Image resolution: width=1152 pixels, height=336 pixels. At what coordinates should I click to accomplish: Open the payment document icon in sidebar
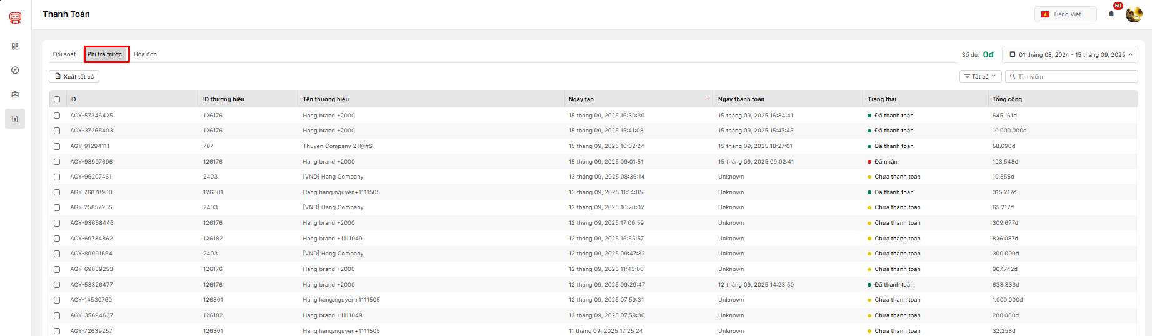15,119
